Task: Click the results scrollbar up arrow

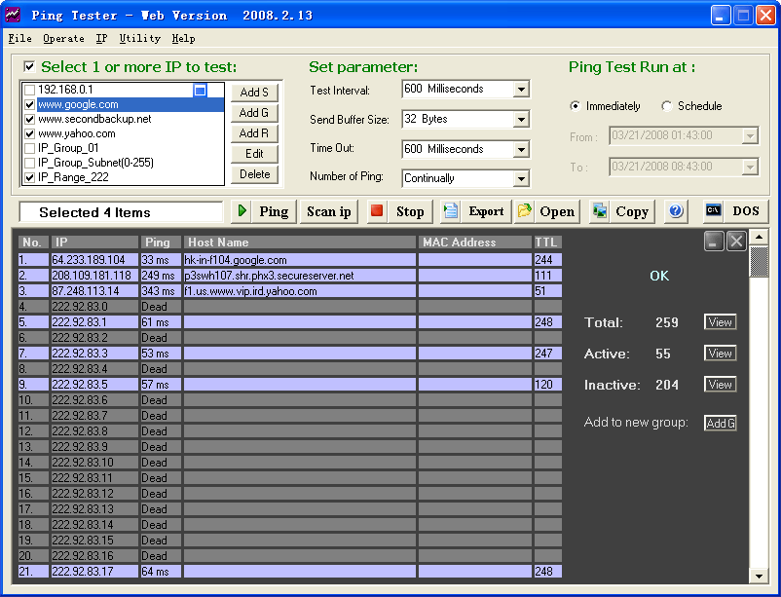Action: (x=759, y=237)
